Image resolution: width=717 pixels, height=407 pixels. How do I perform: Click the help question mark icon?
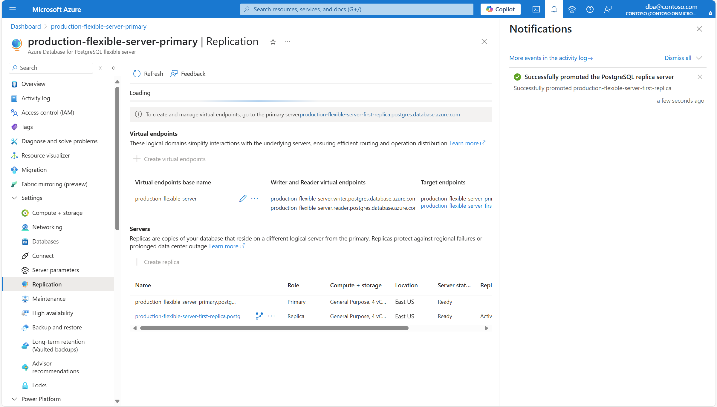[590, 9]
